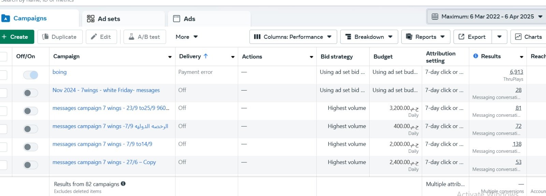This screenshot has height=196, width=546.
Task: Open the Export options arrow
Action: click(x=499, y=37)
